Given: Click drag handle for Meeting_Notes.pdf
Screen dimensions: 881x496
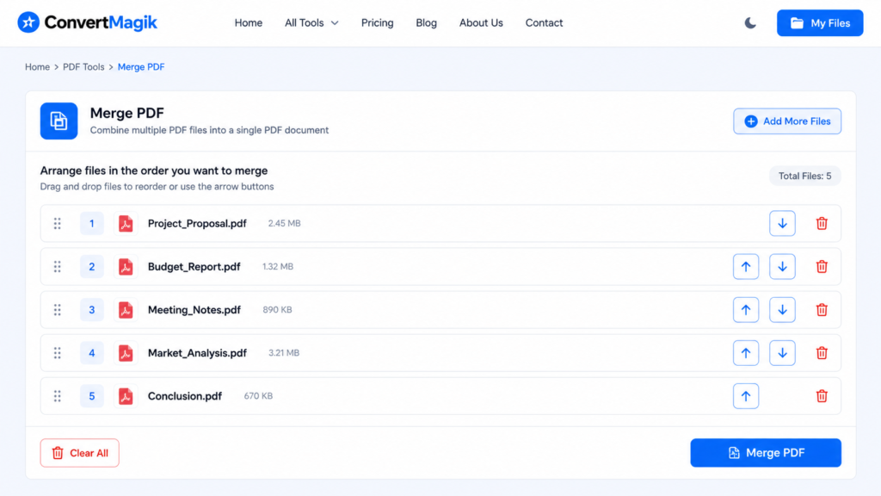Looking at the screenshot, I should [x=58, y=310].
